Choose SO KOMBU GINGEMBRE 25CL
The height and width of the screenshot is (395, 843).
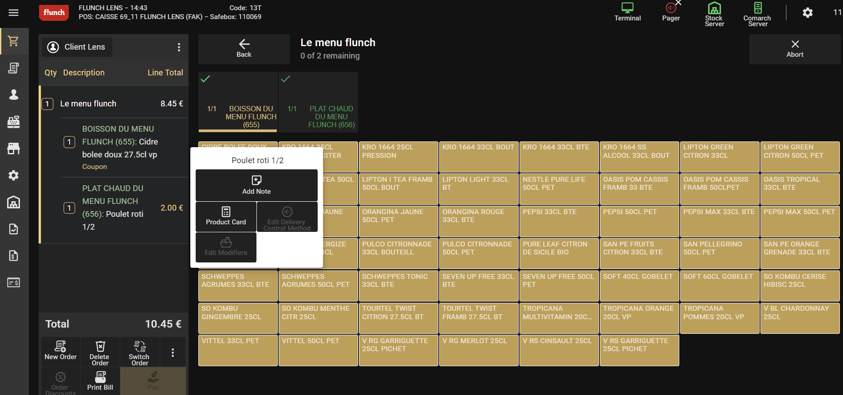238,318
